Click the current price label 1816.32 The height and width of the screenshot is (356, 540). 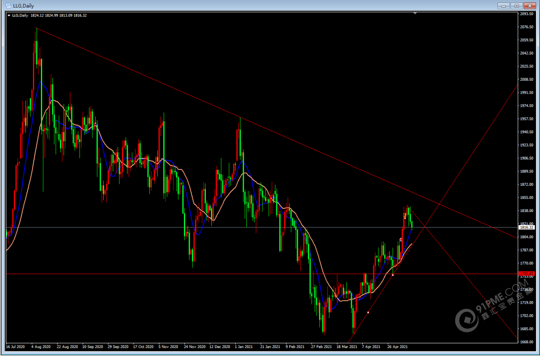click(x=527, y=227)
